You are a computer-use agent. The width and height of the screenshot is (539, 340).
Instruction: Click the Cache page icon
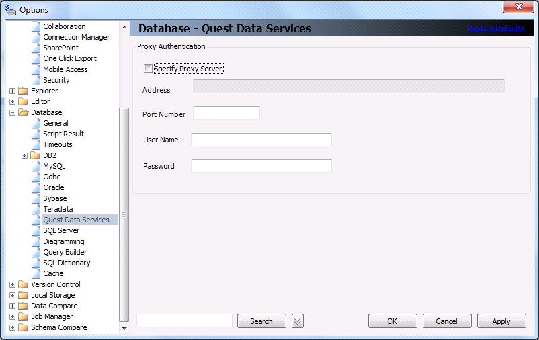coord(36,273)
